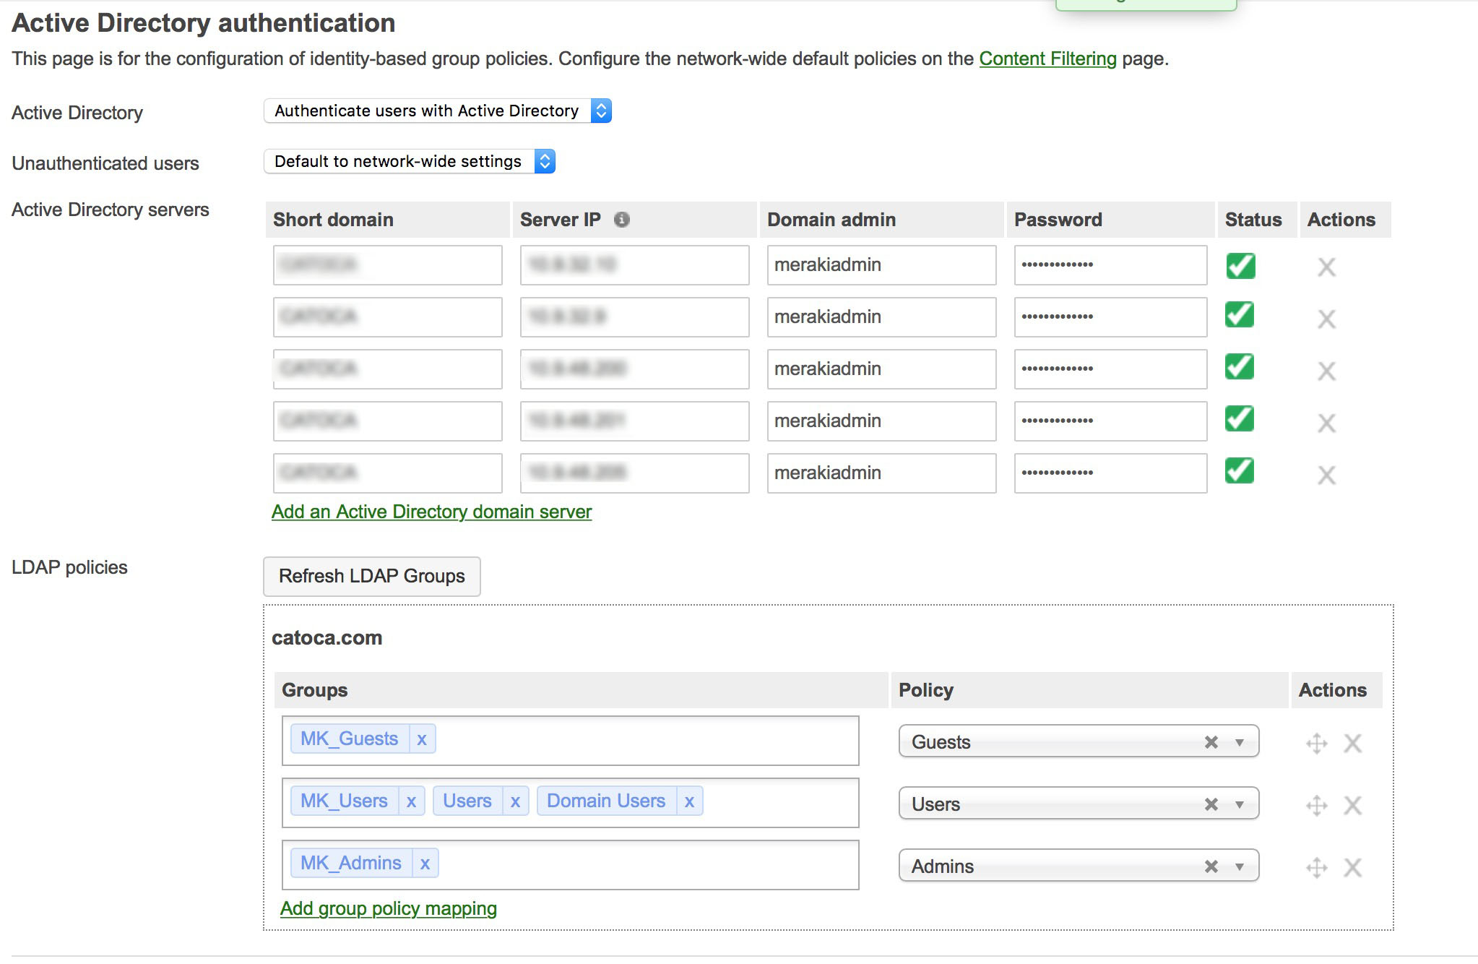Delete the fourth Active Directory server row
The image size is (1478, 964).
point(1326,423)
